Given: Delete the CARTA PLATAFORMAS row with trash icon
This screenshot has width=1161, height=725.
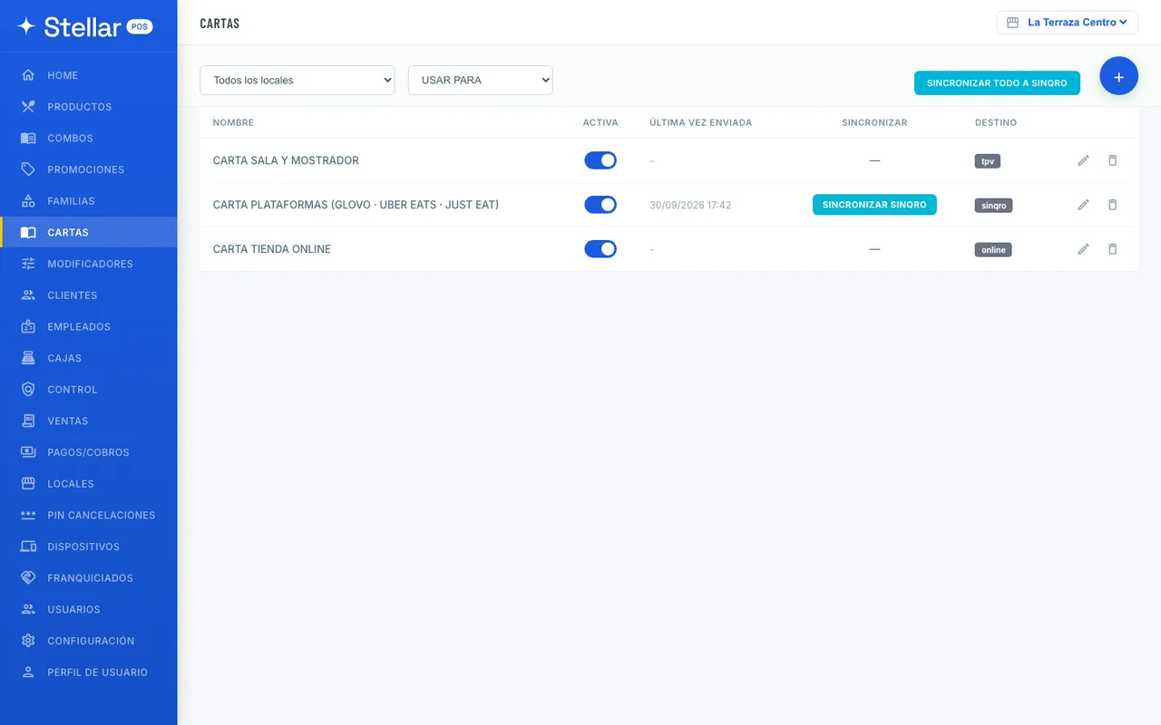Looking at the screenshot, I should tap(1113, 205).
